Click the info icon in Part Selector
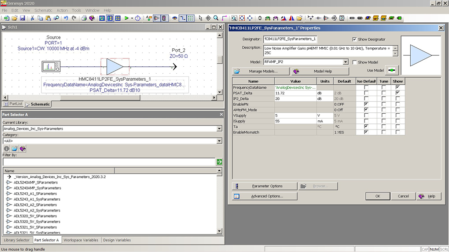This screenshot has height=252, width=449. (x=7, y=149)
